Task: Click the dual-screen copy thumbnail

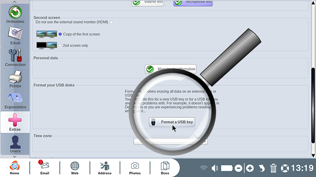Action: click(47, 34)
